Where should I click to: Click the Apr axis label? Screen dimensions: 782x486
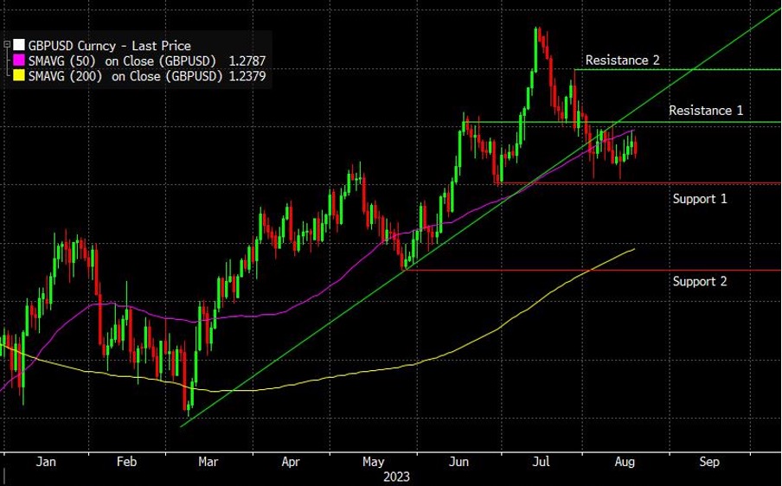coord(291,462)
